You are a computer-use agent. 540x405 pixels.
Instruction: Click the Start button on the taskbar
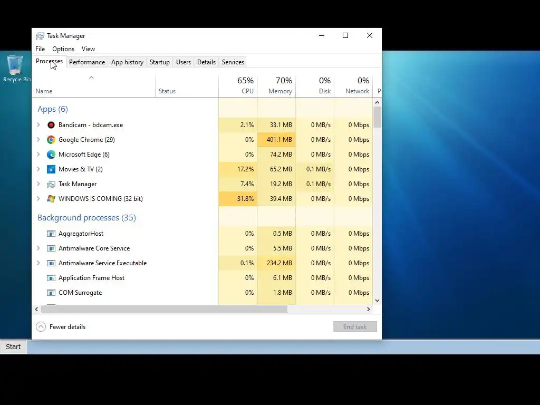(13, 347)
